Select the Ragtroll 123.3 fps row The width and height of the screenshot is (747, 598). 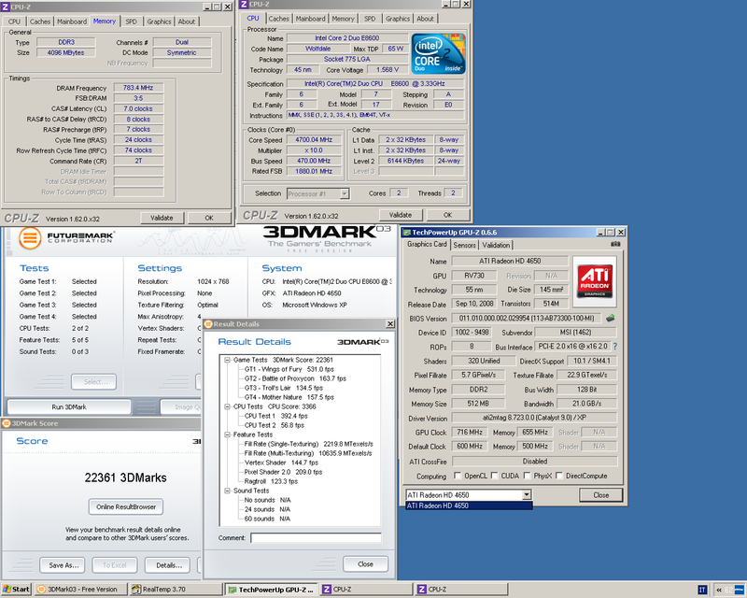click(x=271, y=481)
